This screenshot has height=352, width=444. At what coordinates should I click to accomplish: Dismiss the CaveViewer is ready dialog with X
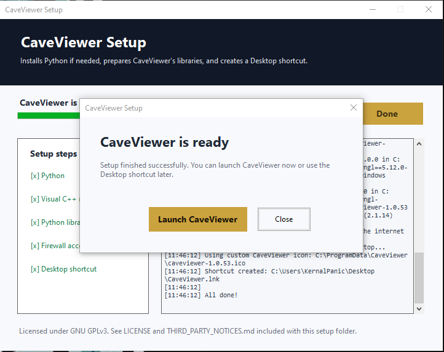pyautogui.click(x=353, y=108)
